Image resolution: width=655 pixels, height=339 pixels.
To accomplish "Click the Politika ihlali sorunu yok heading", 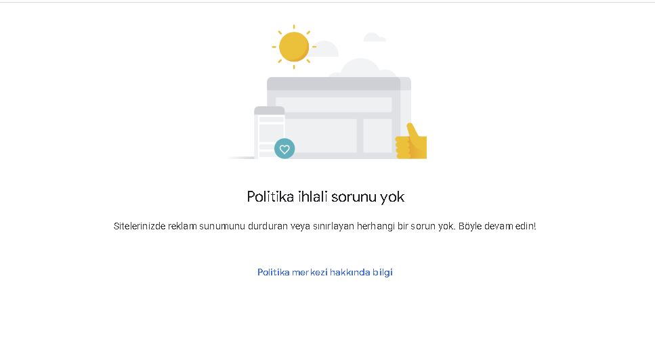I will coord(325,197).
